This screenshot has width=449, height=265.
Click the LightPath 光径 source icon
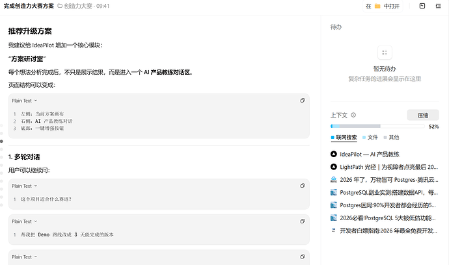tap(334, 167)
